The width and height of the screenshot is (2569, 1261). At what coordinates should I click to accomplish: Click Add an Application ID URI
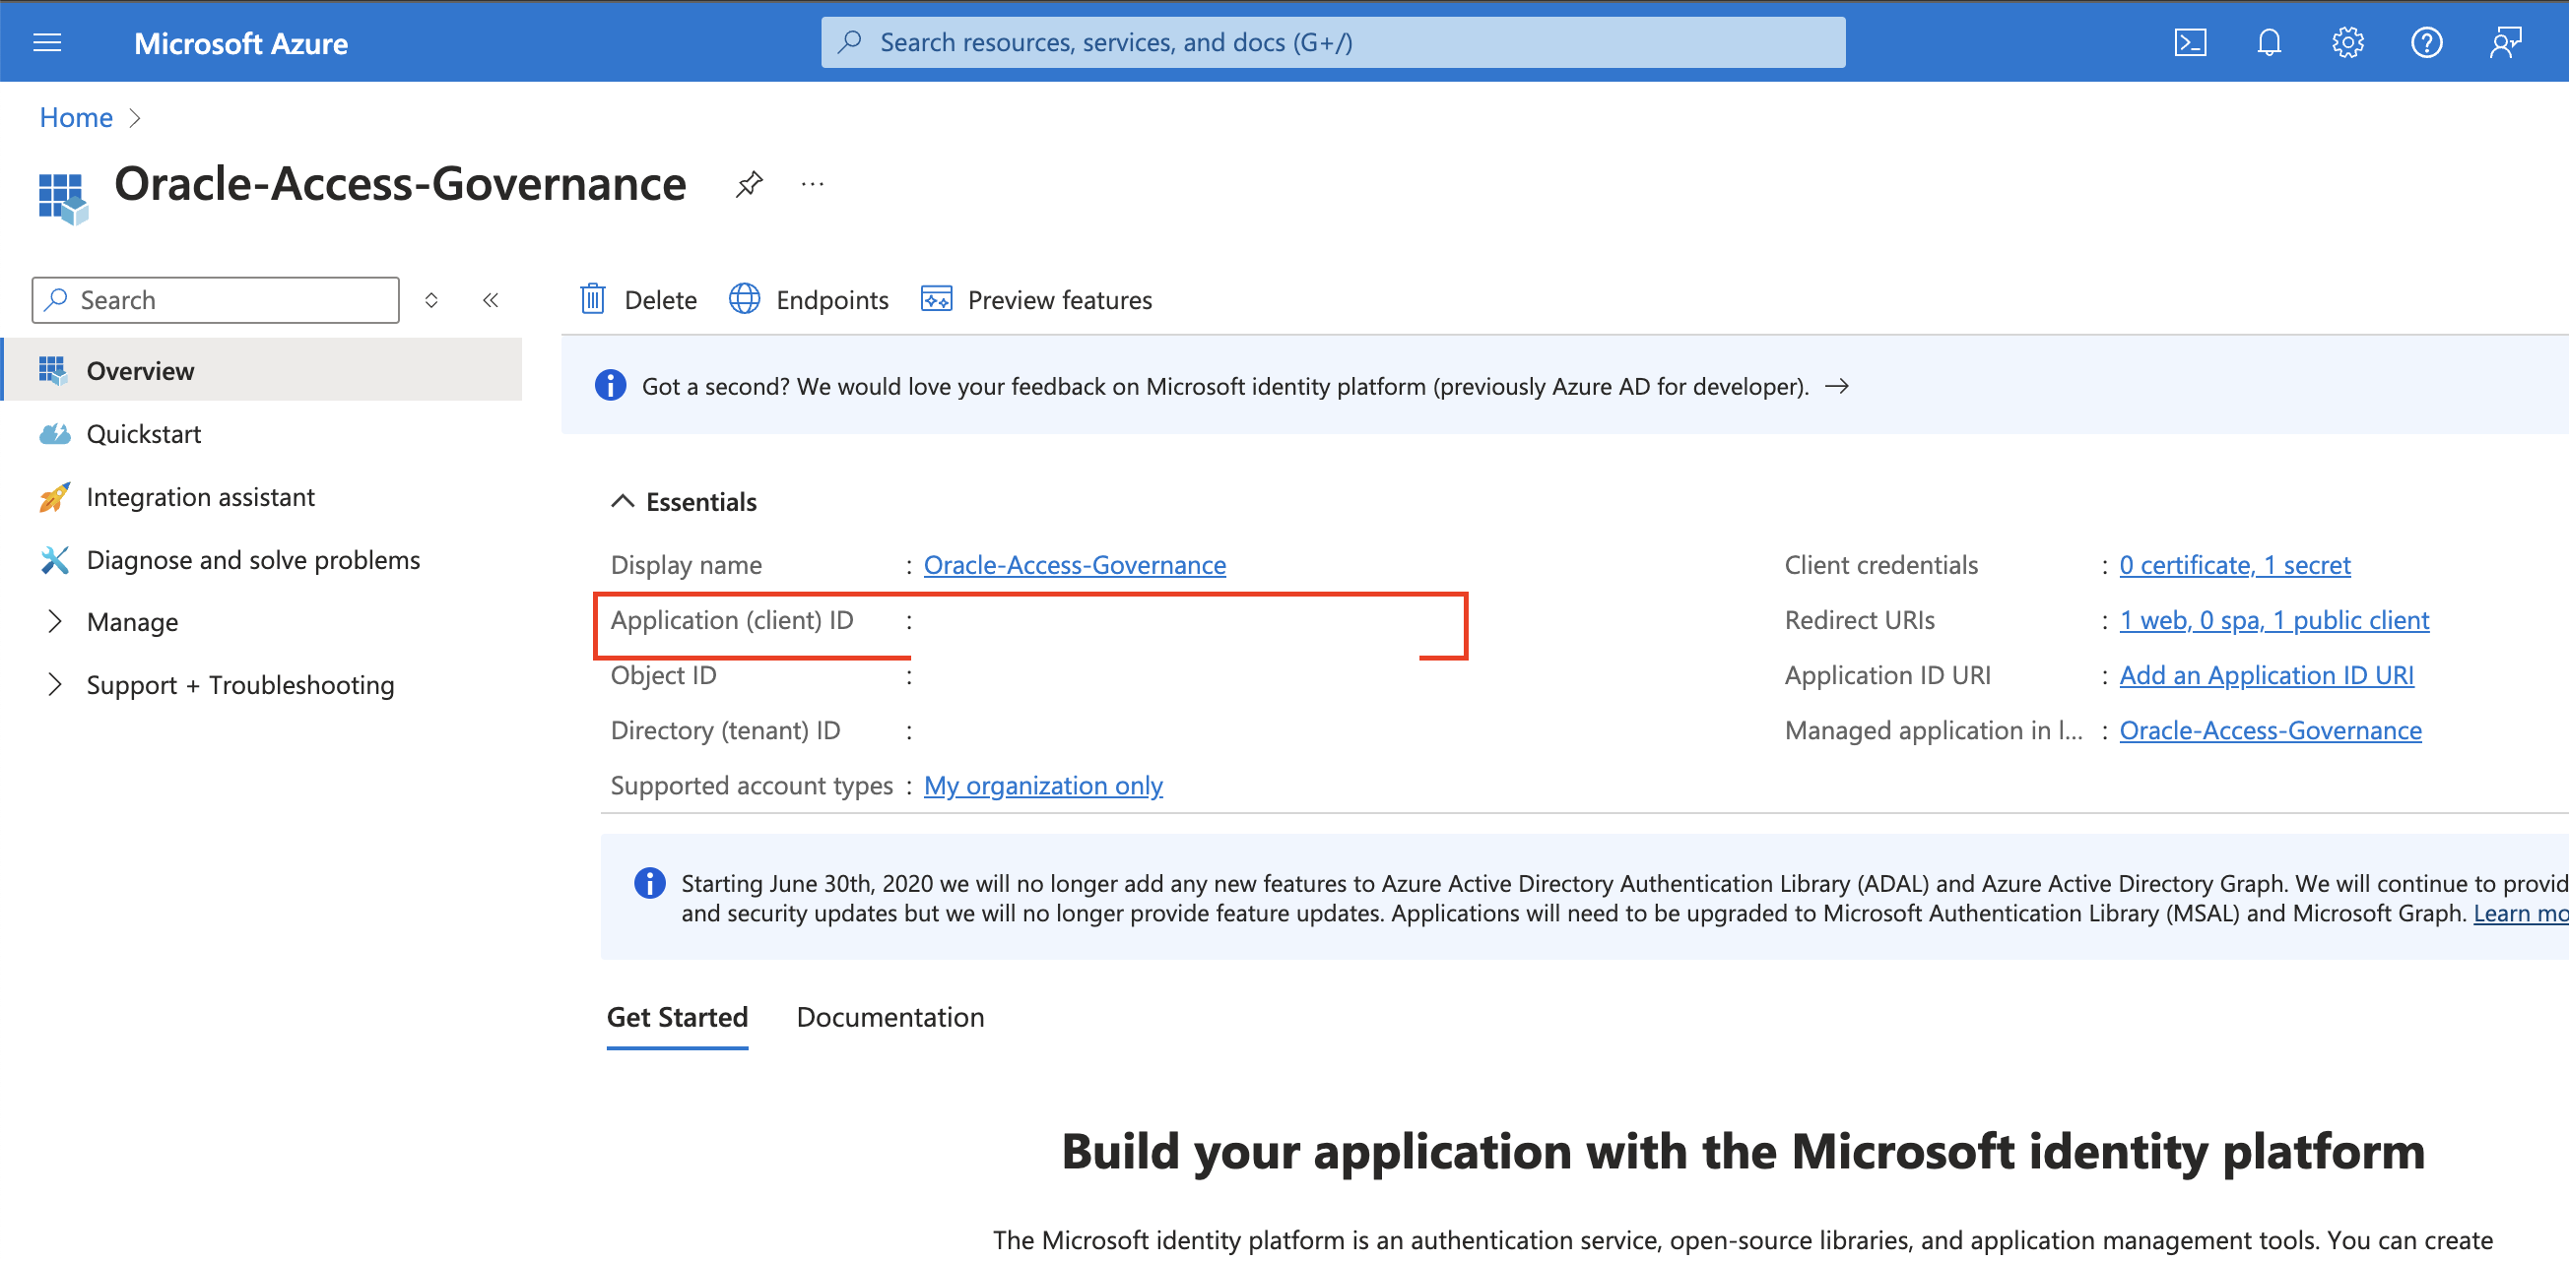click(2266, 675)
